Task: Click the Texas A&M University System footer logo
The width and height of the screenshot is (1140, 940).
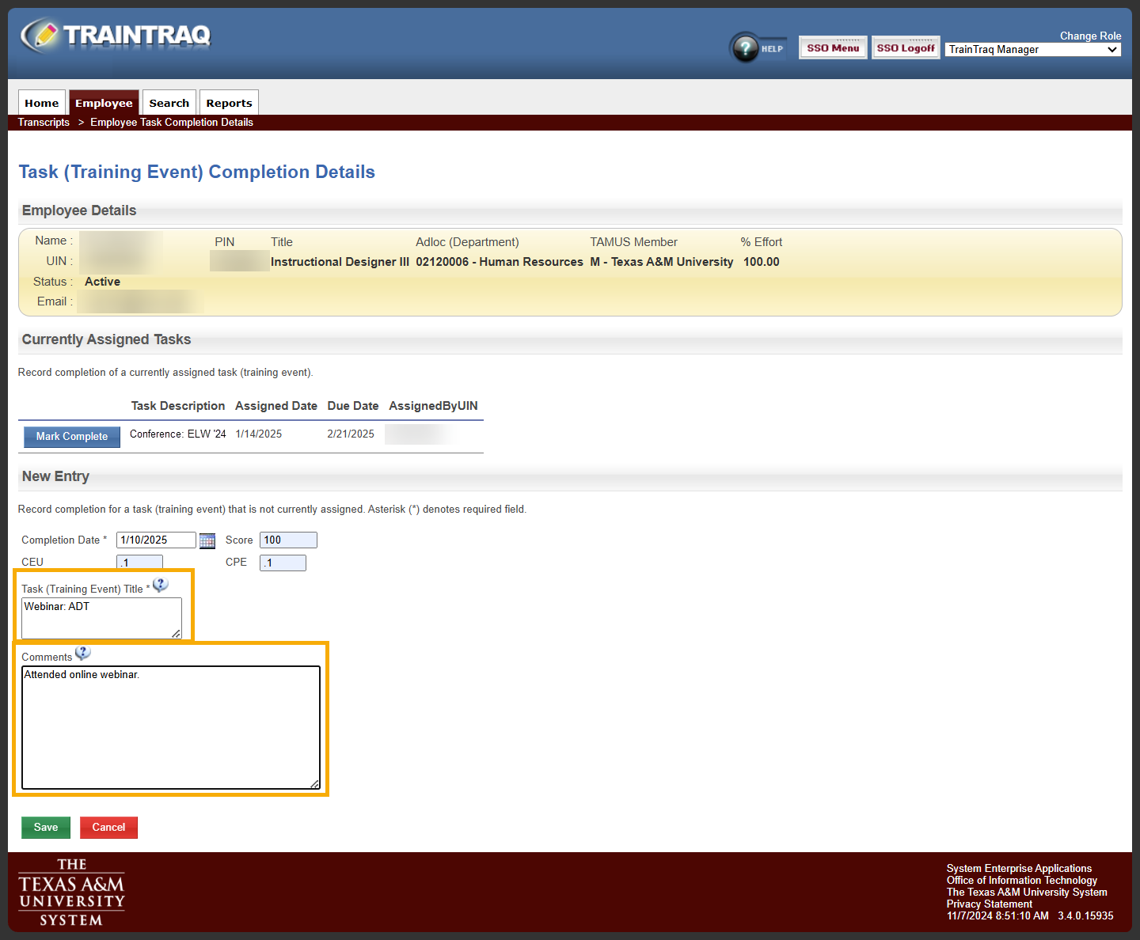Action: (71, 891)
